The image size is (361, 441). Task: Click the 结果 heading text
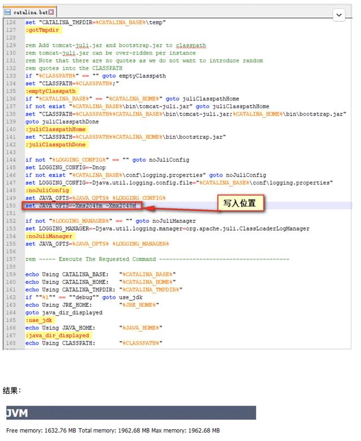[x=12, y=390]
